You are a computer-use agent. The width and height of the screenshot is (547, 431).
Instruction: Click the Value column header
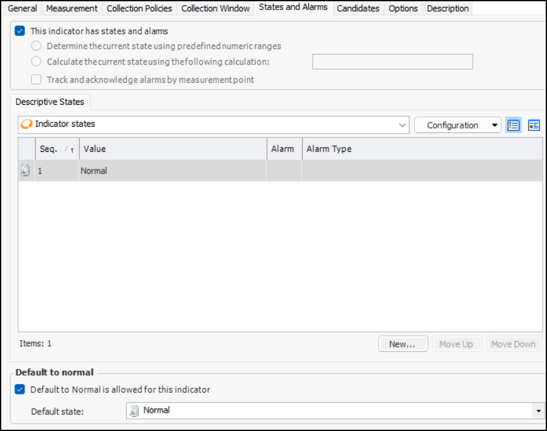tap(173, 149)
